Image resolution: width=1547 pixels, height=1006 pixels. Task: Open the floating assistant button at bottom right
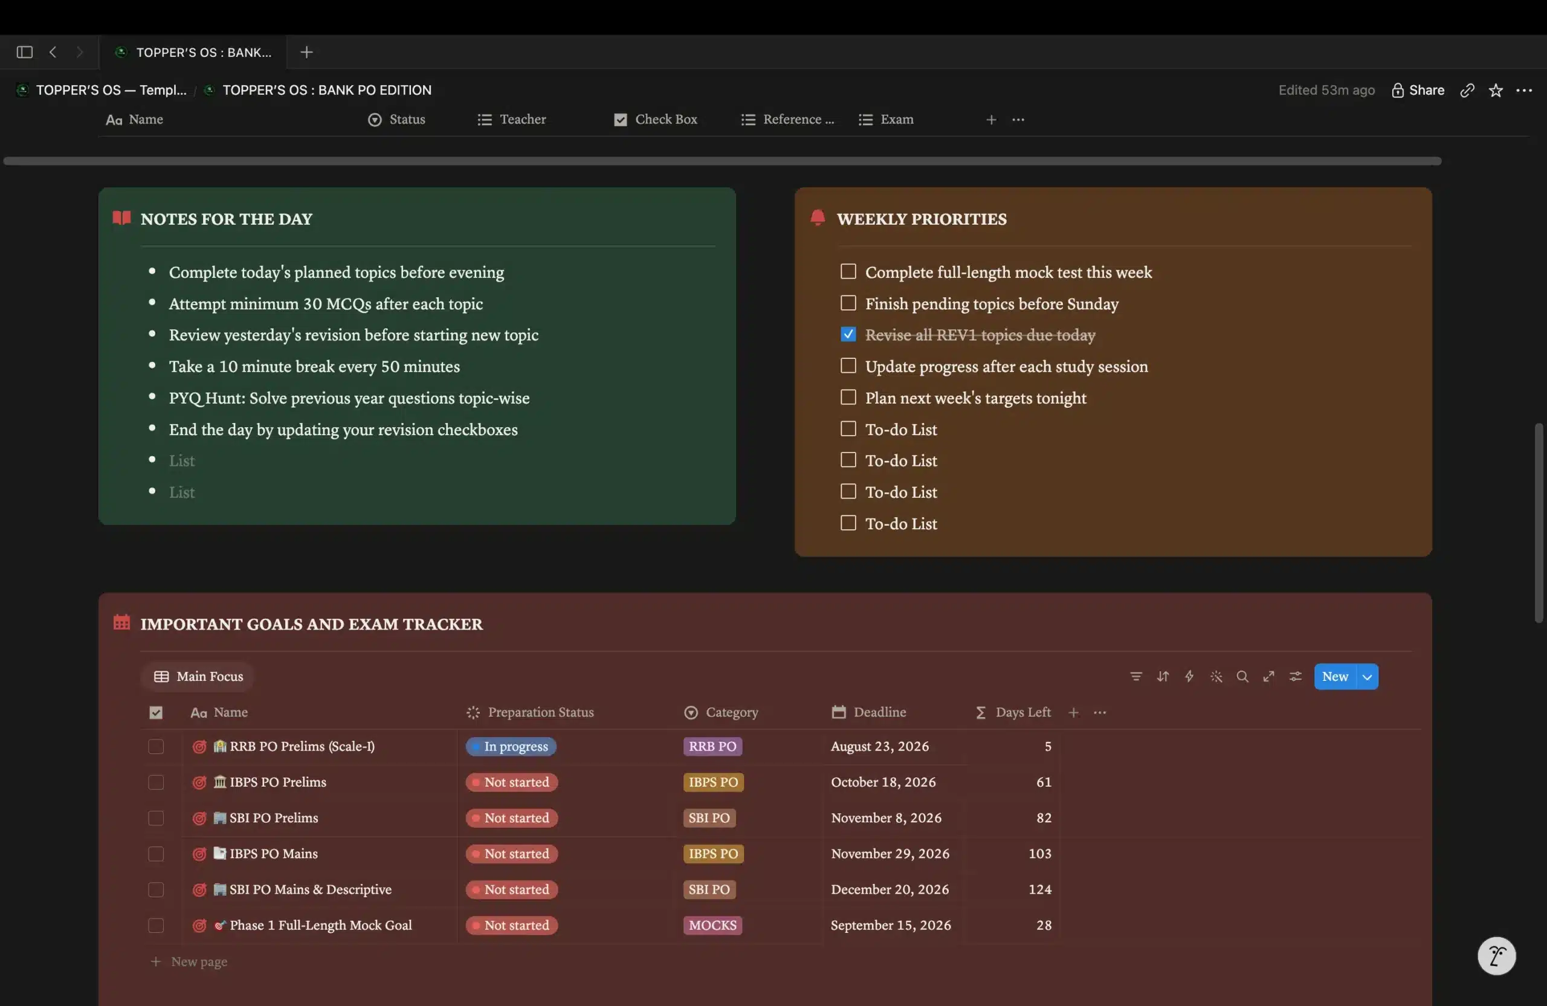coord(1496,955)
